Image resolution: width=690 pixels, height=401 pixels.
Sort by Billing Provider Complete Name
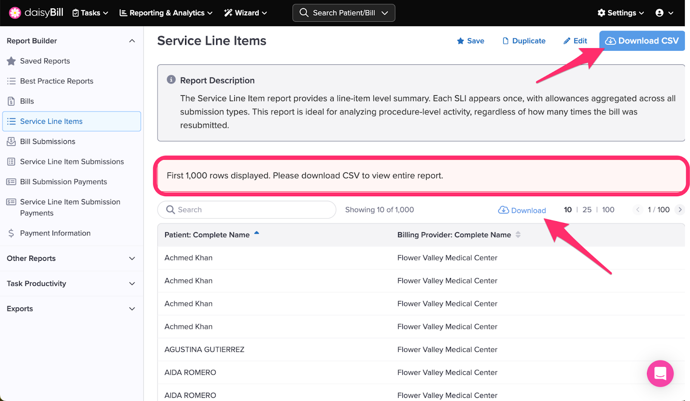518,235
